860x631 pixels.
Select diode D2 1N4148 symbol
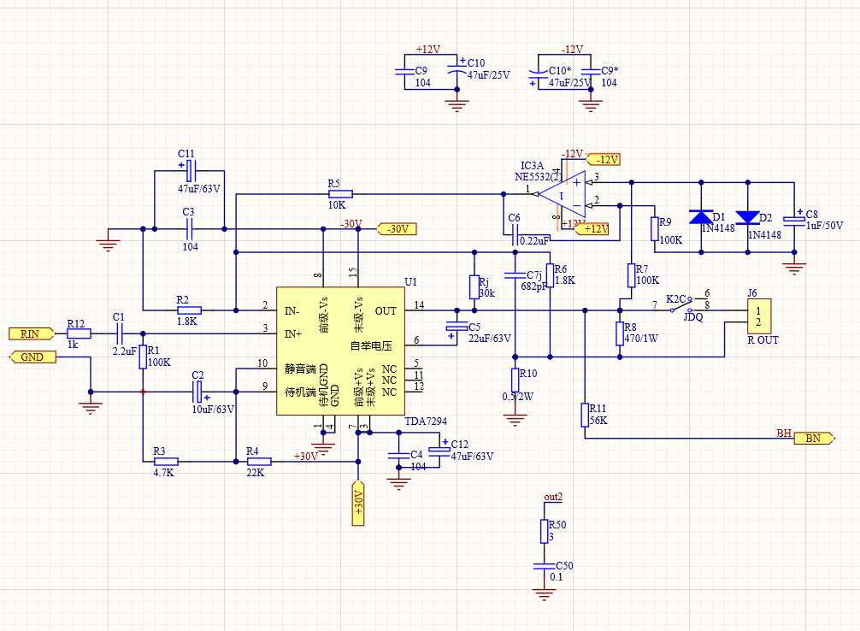pos(747,217)
